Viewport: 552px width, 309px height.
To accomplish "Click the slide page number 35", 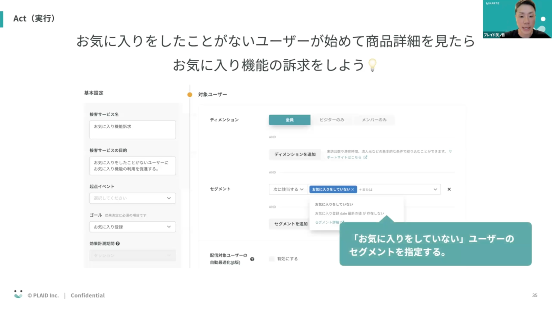I will 535,295.
